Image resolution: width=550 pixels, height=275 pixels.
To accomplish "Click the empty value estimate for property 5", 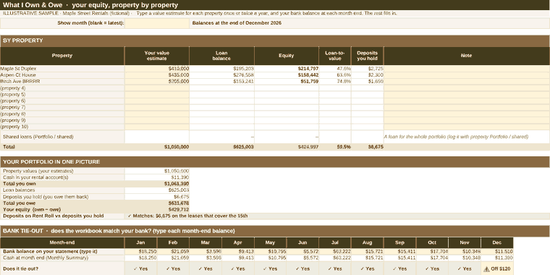I will pos(157,94).
